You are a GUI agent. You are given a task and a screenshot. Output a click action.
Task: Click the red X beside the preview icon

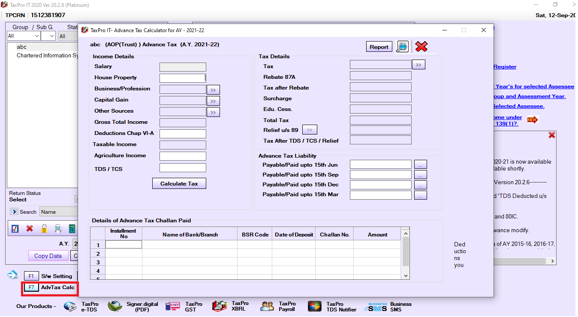[421, 47]
